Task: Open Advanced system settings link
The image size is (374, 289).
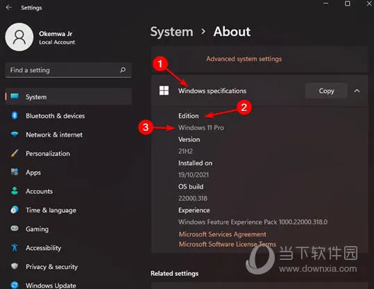Action: [244, 59]
